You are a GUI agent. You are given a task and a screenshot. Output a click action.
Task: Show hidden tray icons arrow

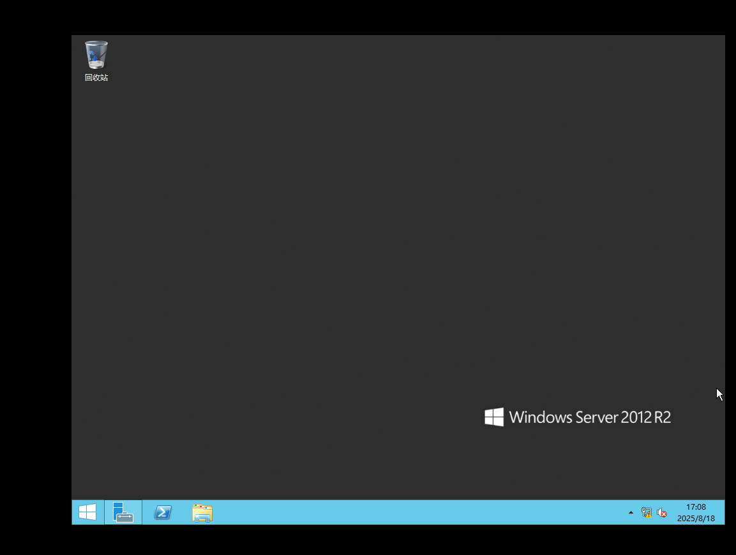[631, 512]
